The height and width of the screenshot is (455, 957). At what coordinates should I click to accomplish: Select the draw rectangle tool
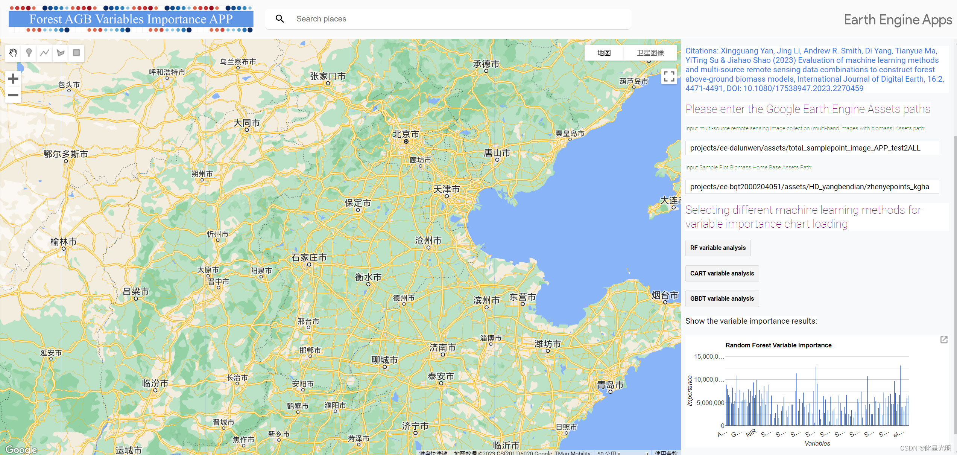pos(76,53)
